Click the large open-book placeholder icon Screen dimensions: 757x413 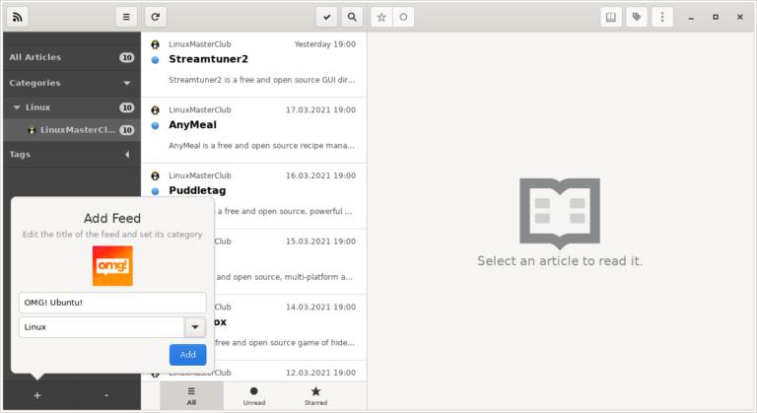point(560,213)
